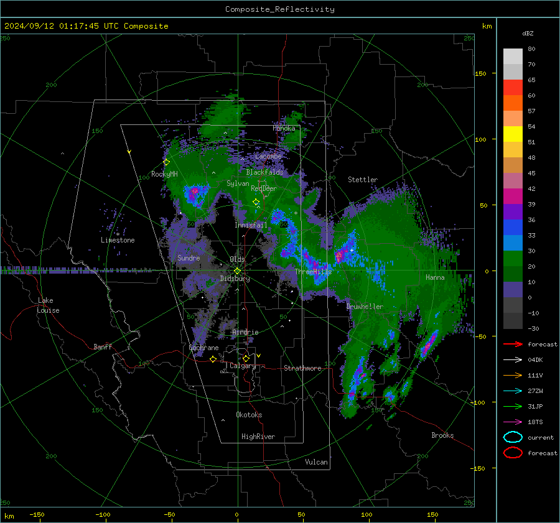Click the magenta 18TS arrow icon
Screen dimensions: 560x523
[x=513, y=422]
